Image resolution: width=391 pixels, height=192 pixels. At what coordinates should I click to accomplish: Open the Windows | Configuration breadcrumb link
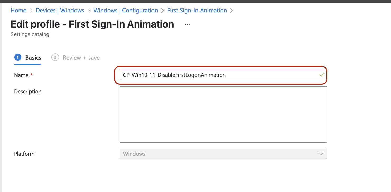coord(126,10)
